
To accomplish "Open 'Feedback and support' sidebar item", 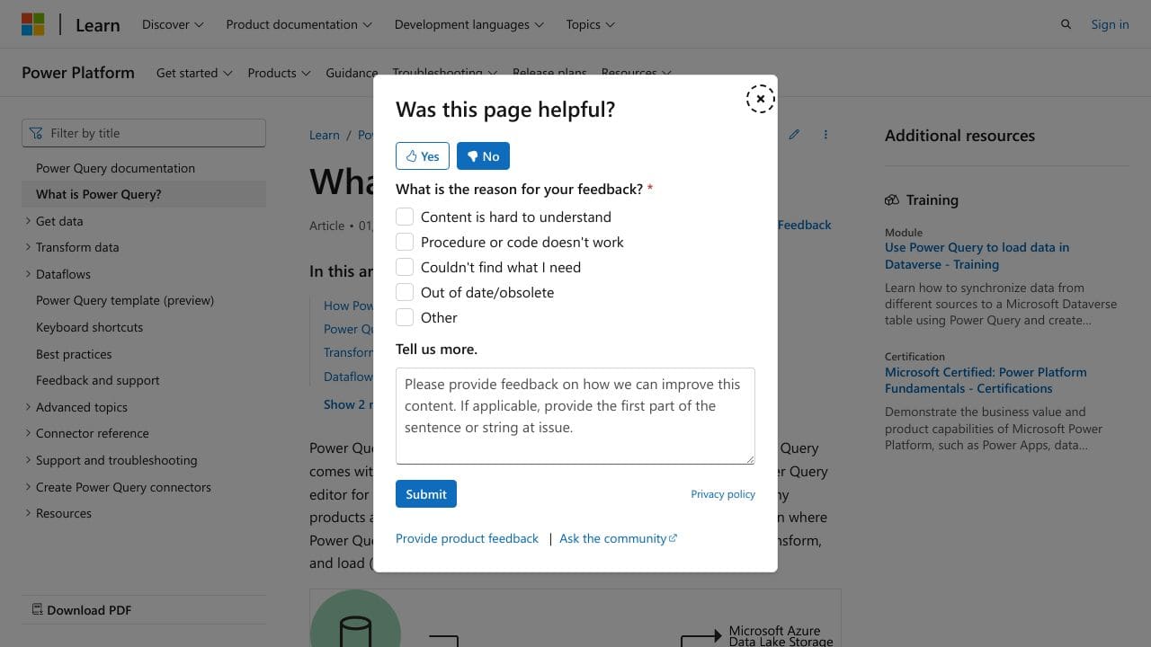I will pos(98,380).
